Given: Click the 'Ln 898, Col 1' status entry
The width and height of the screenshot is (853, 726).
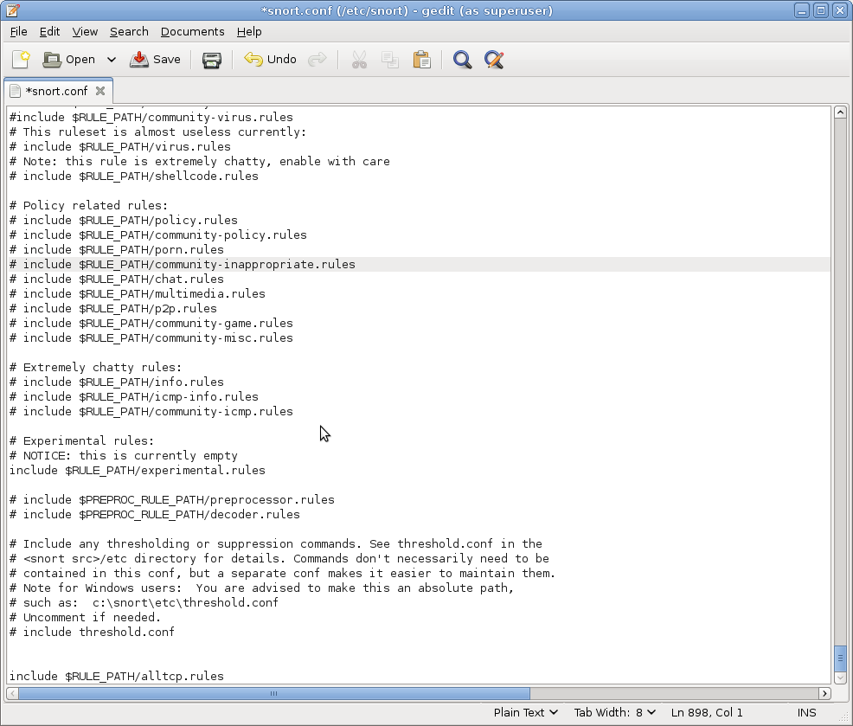Looking at the screenshot, I should [x=707, y=712].
